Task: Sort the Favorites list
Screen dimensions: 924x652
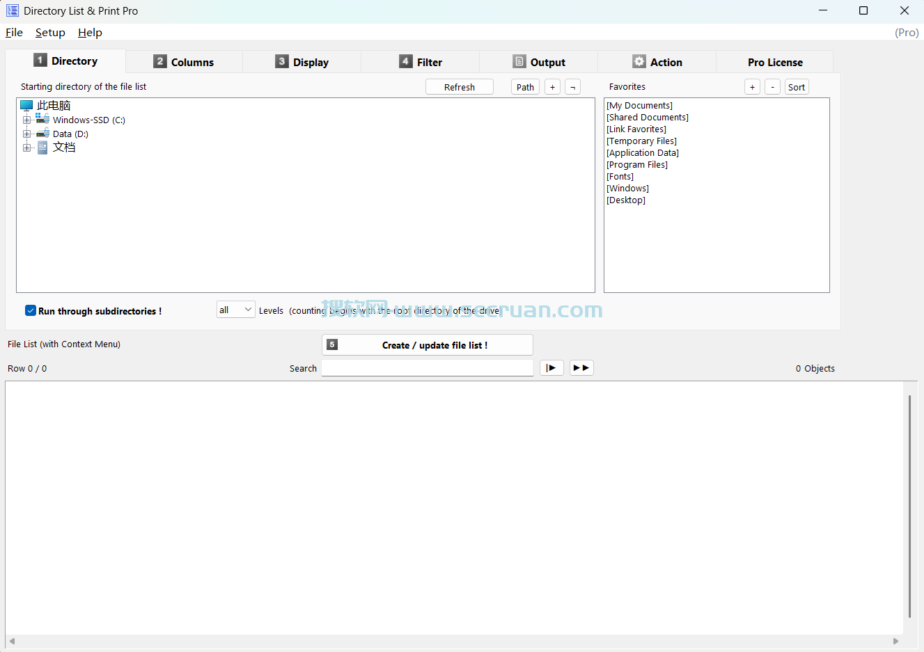Action: tap(797, 87)
